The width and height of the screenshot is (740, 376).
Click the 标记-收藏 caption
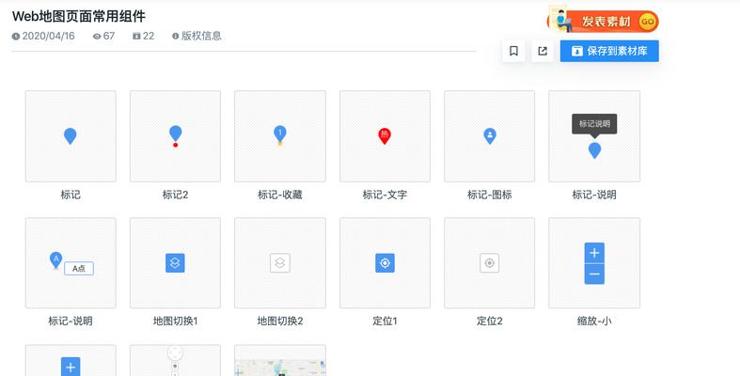[280, 195]
